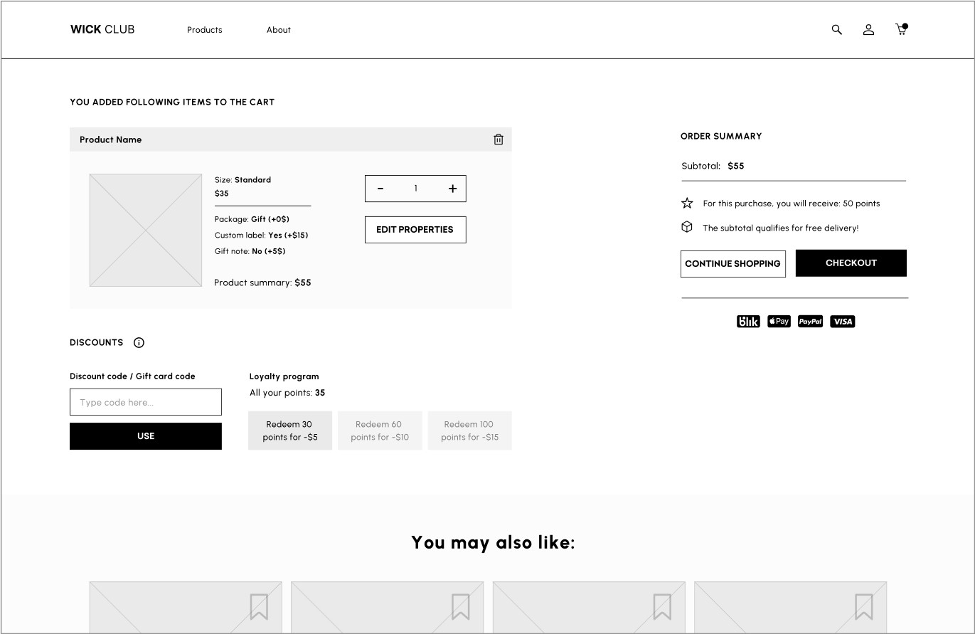This screenshot has height=634, width=975.
Task: Open the shopping cart icon
Action: coord(901,29)
